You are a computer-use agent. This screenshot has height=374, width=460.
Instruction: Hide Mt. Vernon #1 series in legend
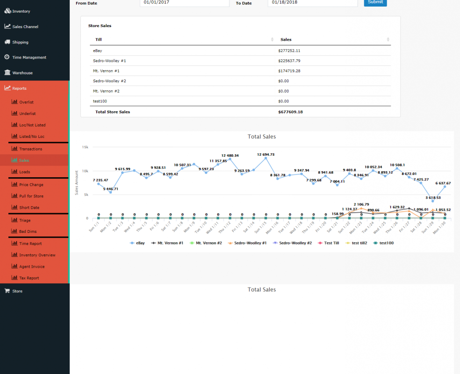click(168, 243)
